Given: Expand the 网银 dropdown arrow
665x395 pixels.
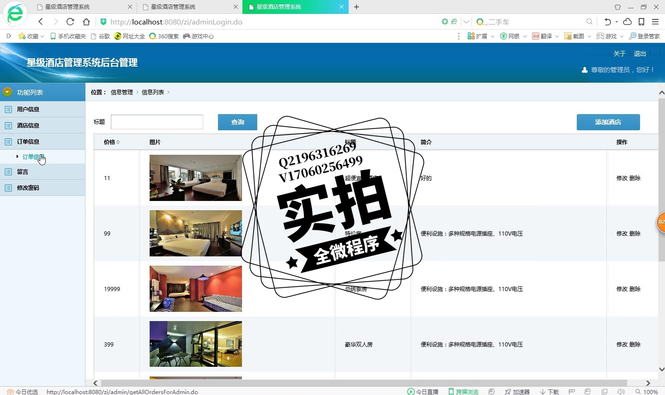Looking at the screenshot, I should pos(525,36).
